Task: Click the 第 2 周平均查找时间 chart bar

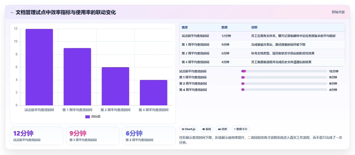Action: tap(115, 86)
